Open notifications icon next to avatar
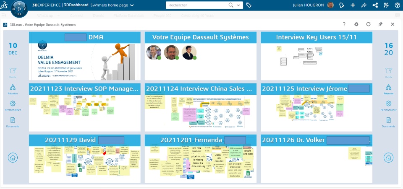Viewport: 403px width, 189px height. (342, 5)
